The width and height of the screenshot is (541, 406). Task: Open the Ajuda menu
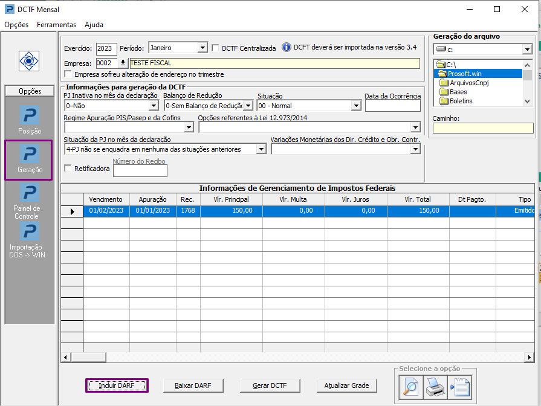pyautogui.click(x=94, y=25)
